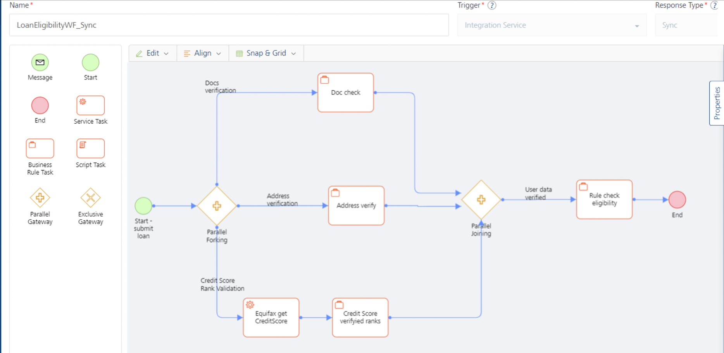The height and width of the screenshot is (353, 724).
Task: Choose the Service Task palette icon
Action: click(x=90, y=105)
